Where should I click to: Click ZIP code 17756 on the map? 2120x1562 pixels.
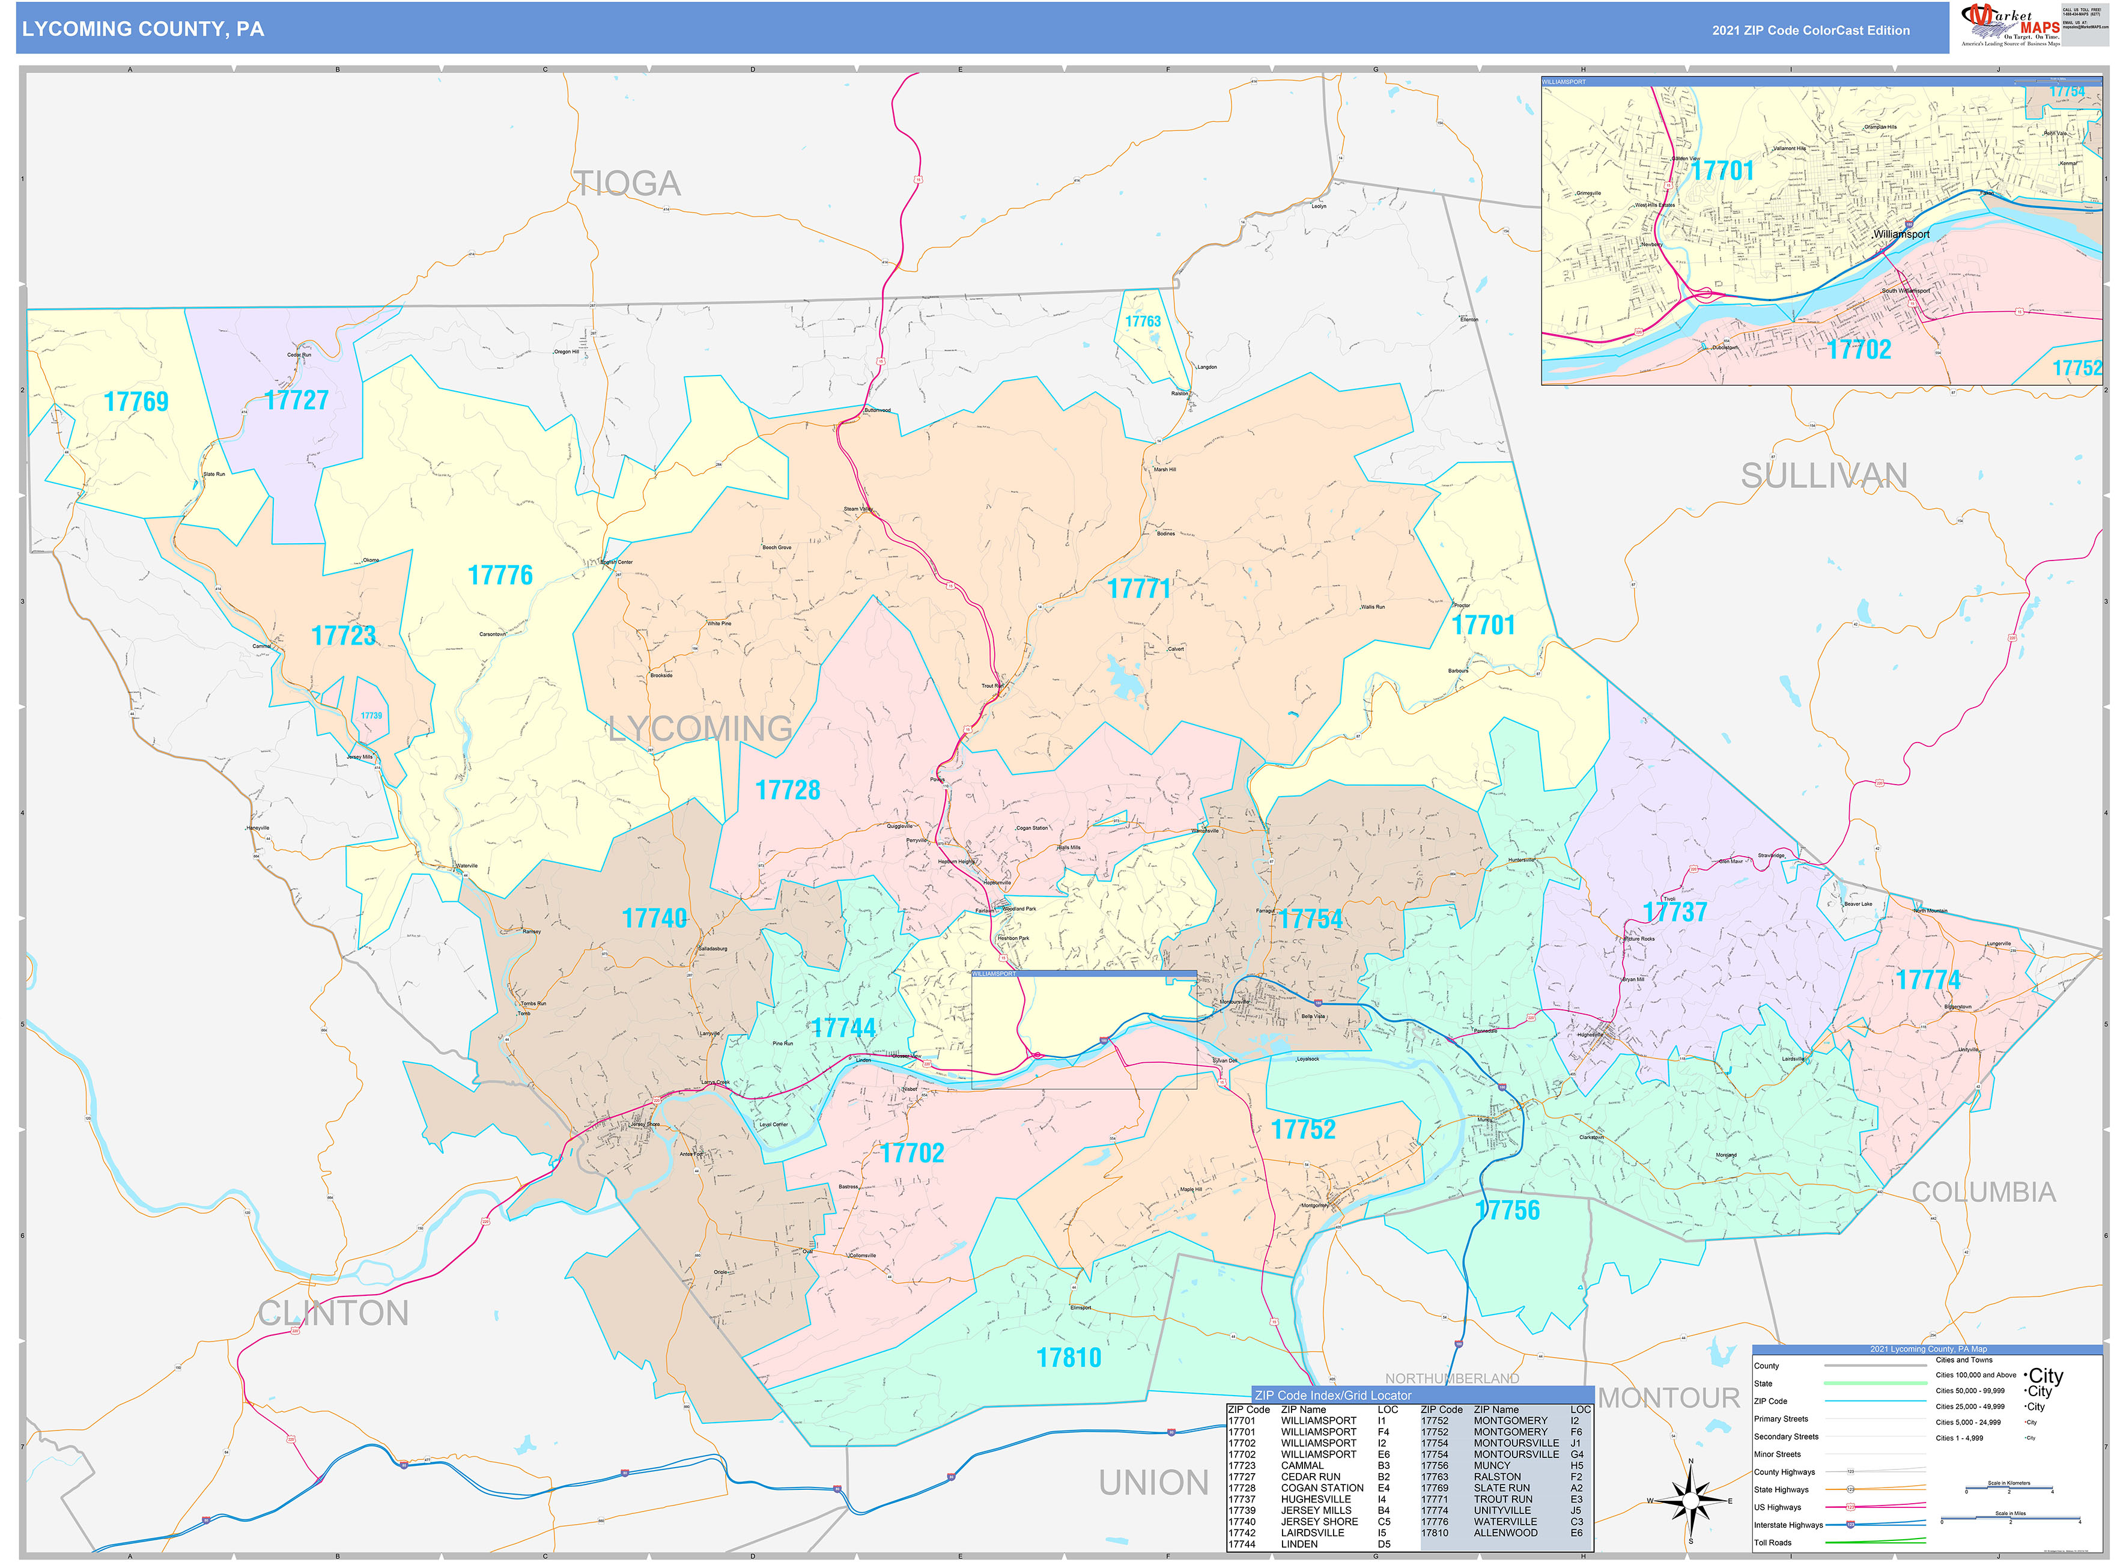point(1507,1209)
